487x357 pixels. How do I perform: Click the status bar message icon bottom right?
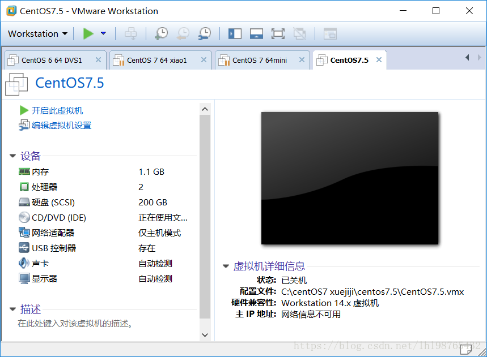point(465,349)
